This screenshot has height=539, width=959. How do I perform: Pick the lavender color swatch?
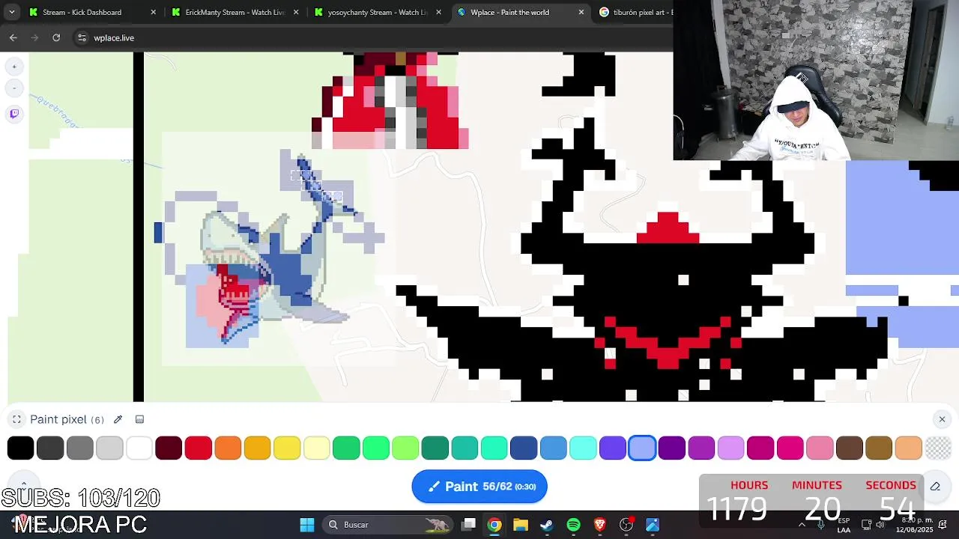coord(731,448)
